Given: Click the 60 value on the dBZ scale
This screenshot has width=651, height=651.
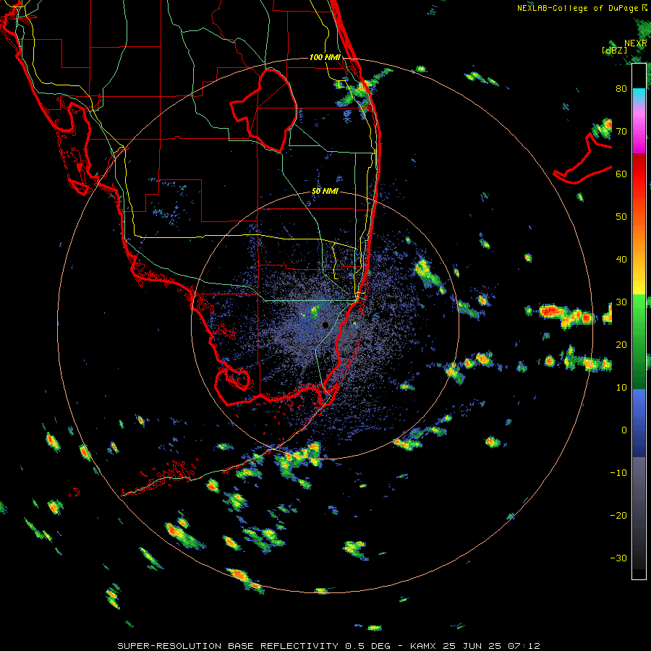Looking at the screenshot, I should pyautogui.click(x=621, y=174).
